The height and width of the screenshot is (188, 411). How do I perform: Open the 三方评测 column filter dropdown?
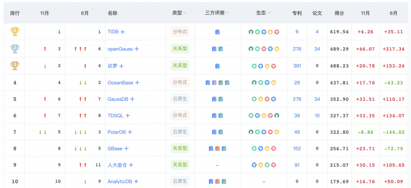pos(227,13)
